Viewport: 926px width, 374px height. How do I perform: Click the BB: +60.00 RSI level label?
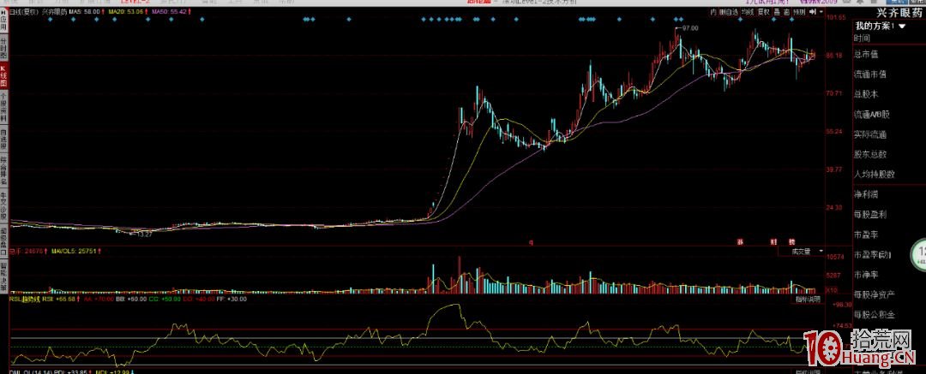pyautogui.click(x=131, y=299)
